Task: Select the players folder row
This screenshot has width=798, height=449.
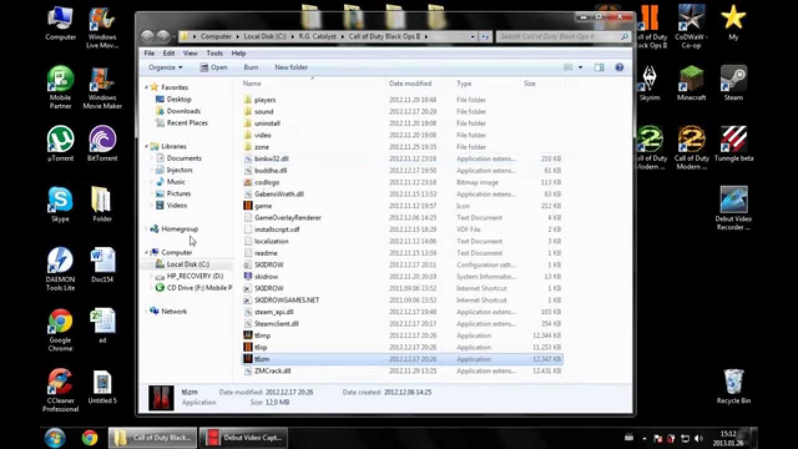Action: (402, 100)
